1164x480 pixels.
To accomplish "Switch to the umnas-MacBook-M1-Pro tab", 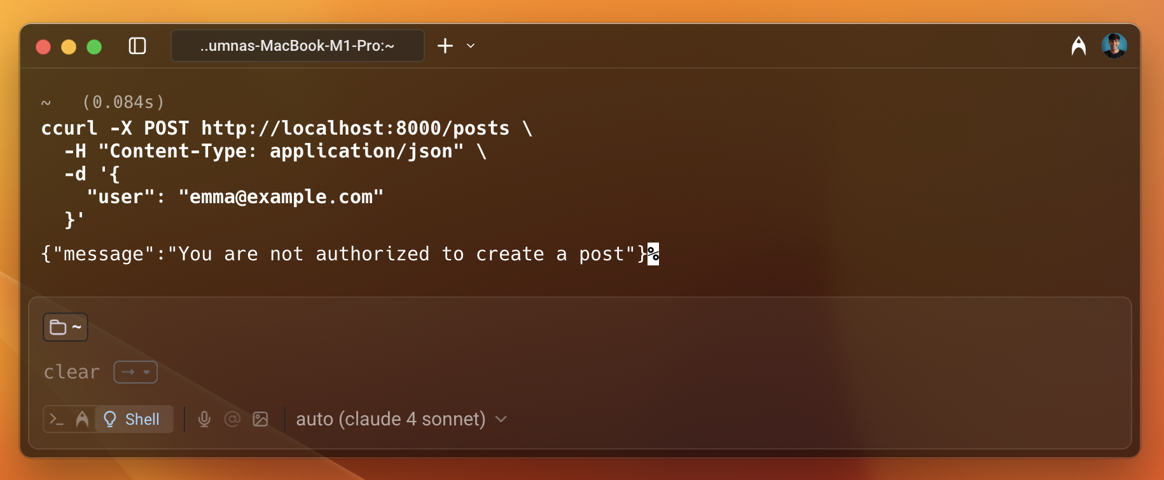I will (x=297, y=46).
